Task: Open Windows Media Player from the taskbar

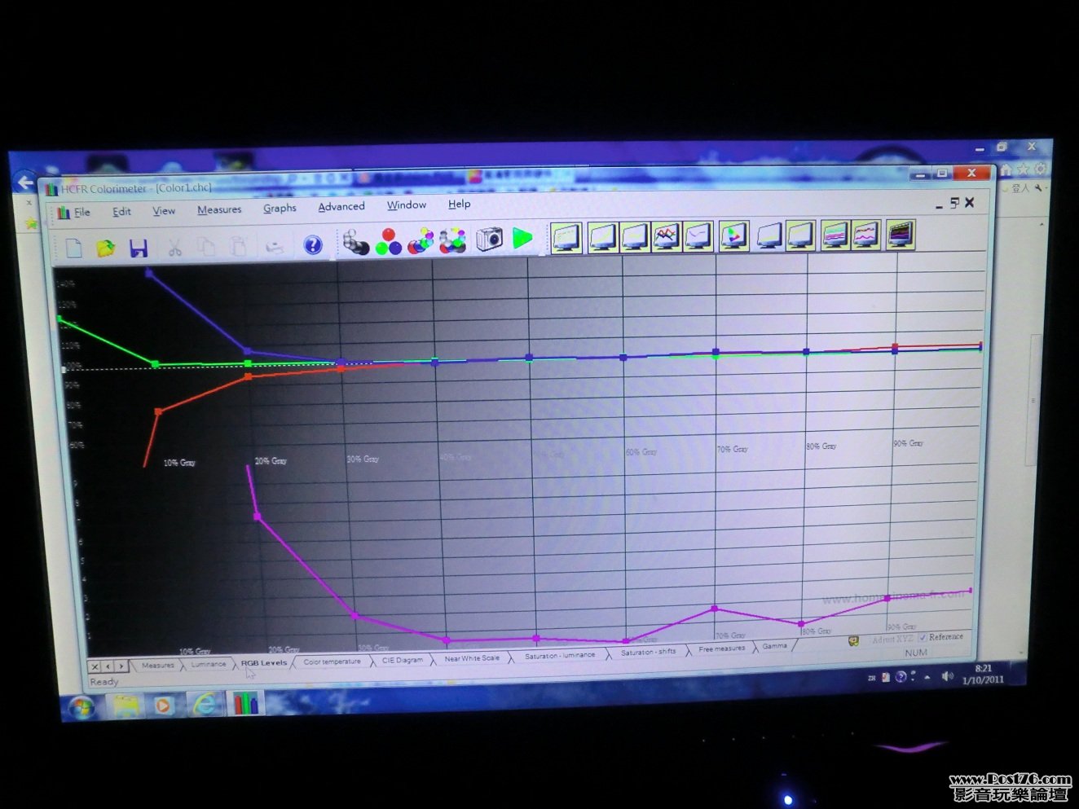Action: [163, 705]
